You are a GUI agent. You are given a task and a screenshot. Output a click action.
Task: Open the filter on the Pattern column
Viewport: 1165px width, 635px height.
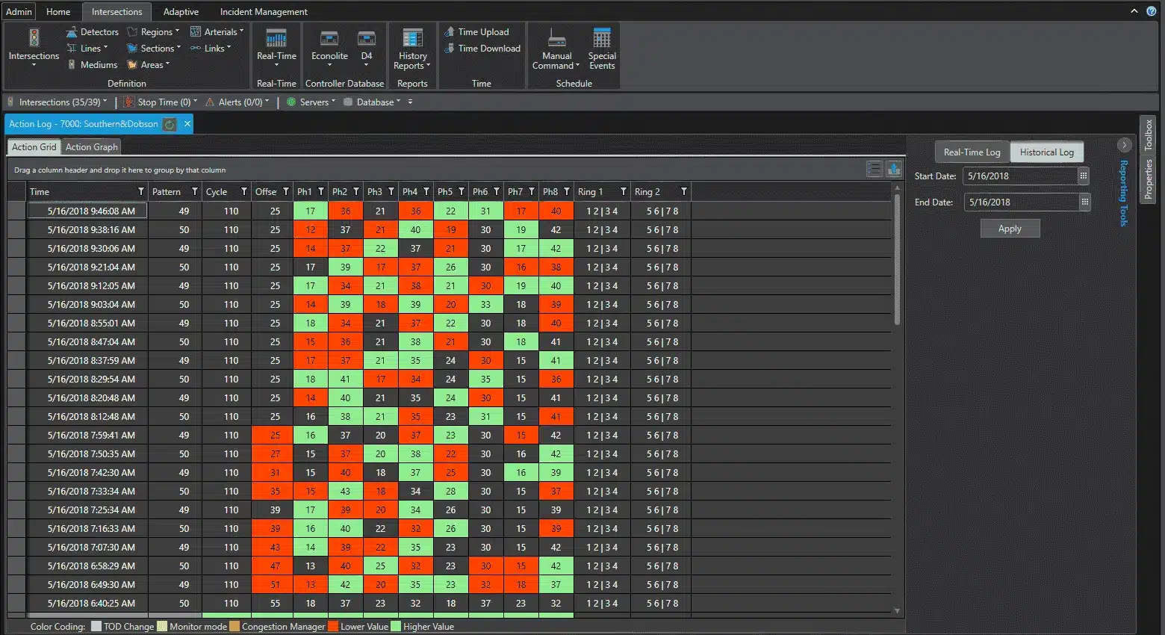(195, 192)
